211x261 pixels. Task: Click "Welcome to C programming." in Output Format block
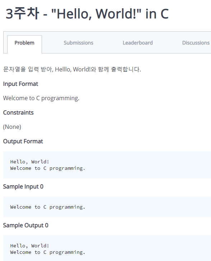pos(48,168)
